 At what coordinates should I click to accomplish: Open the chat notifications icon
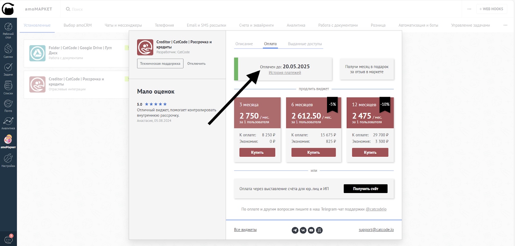8,239
